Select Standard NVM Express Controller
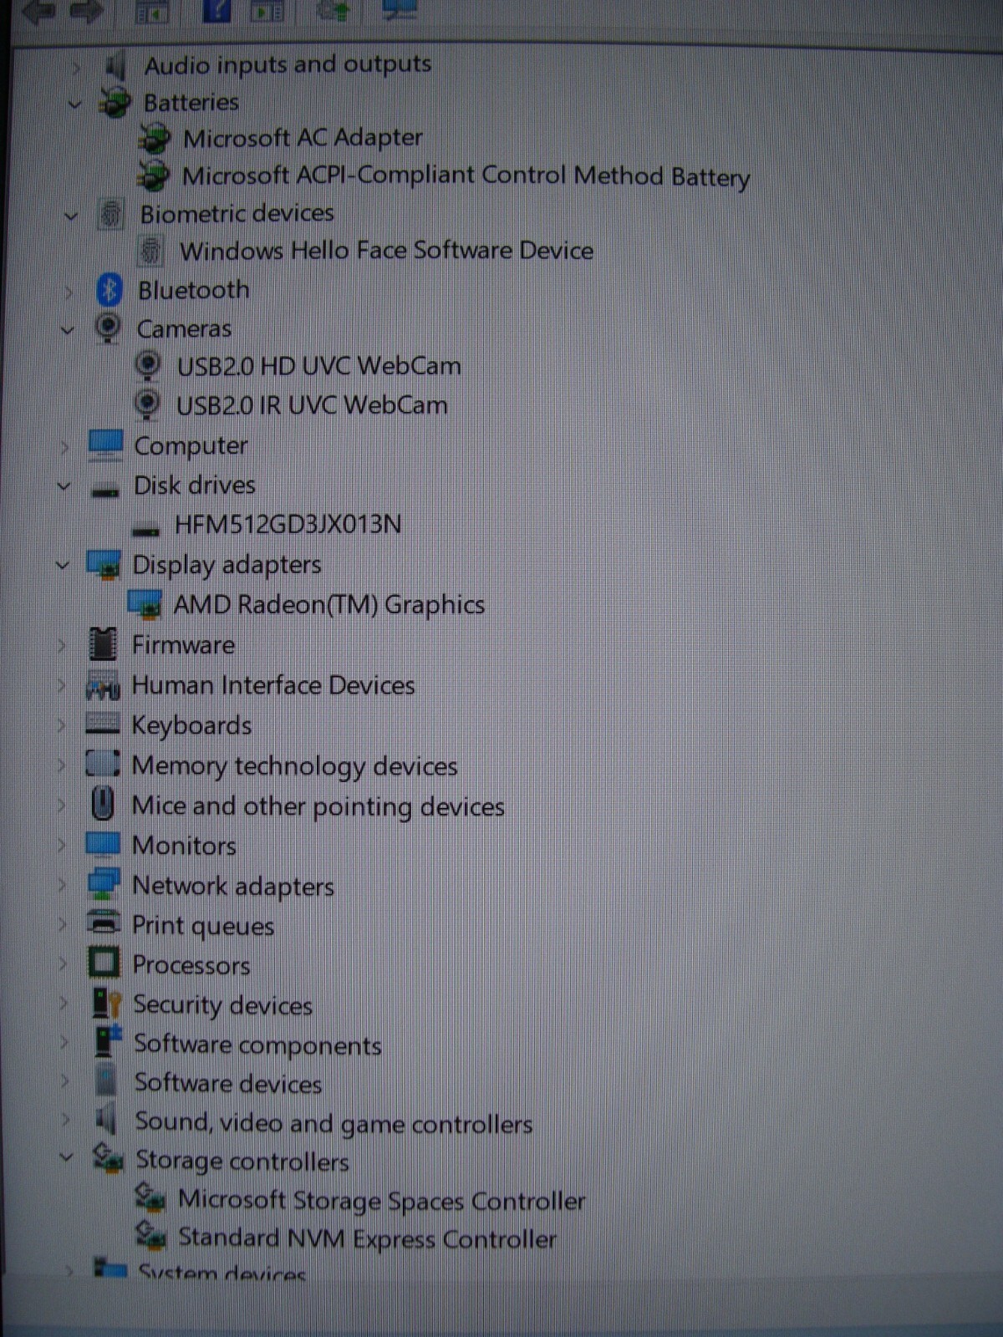The image size is (1003, 1337). pyautogui.click(x=367, y=1238)
